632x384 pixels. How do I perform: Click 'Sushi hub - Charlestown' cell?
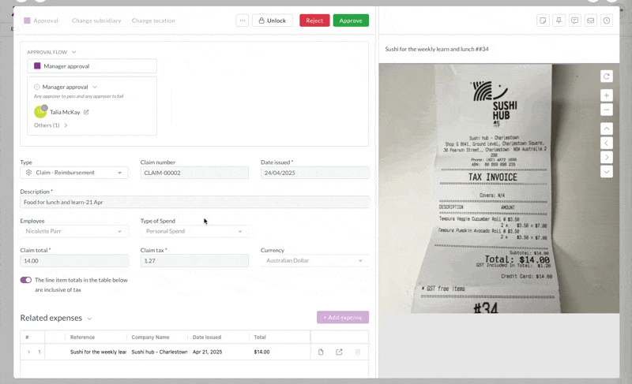coord(160,352)
